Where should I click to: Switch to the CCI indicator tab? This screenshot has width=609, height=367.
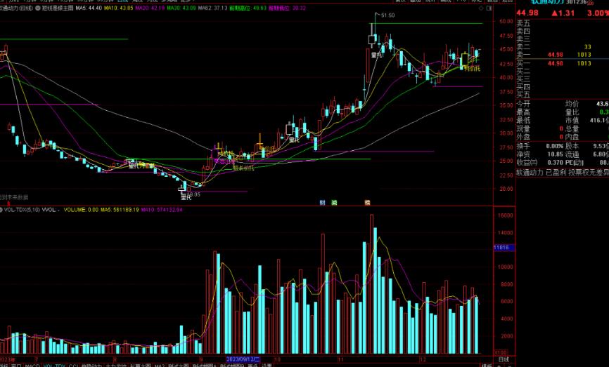73,366
